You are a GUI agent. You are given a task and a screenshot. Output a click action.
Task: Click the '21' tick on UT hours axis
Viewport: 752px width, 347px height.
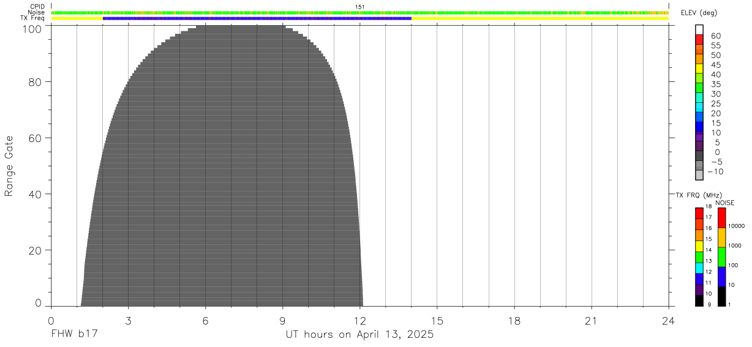[x=591, y=321]
